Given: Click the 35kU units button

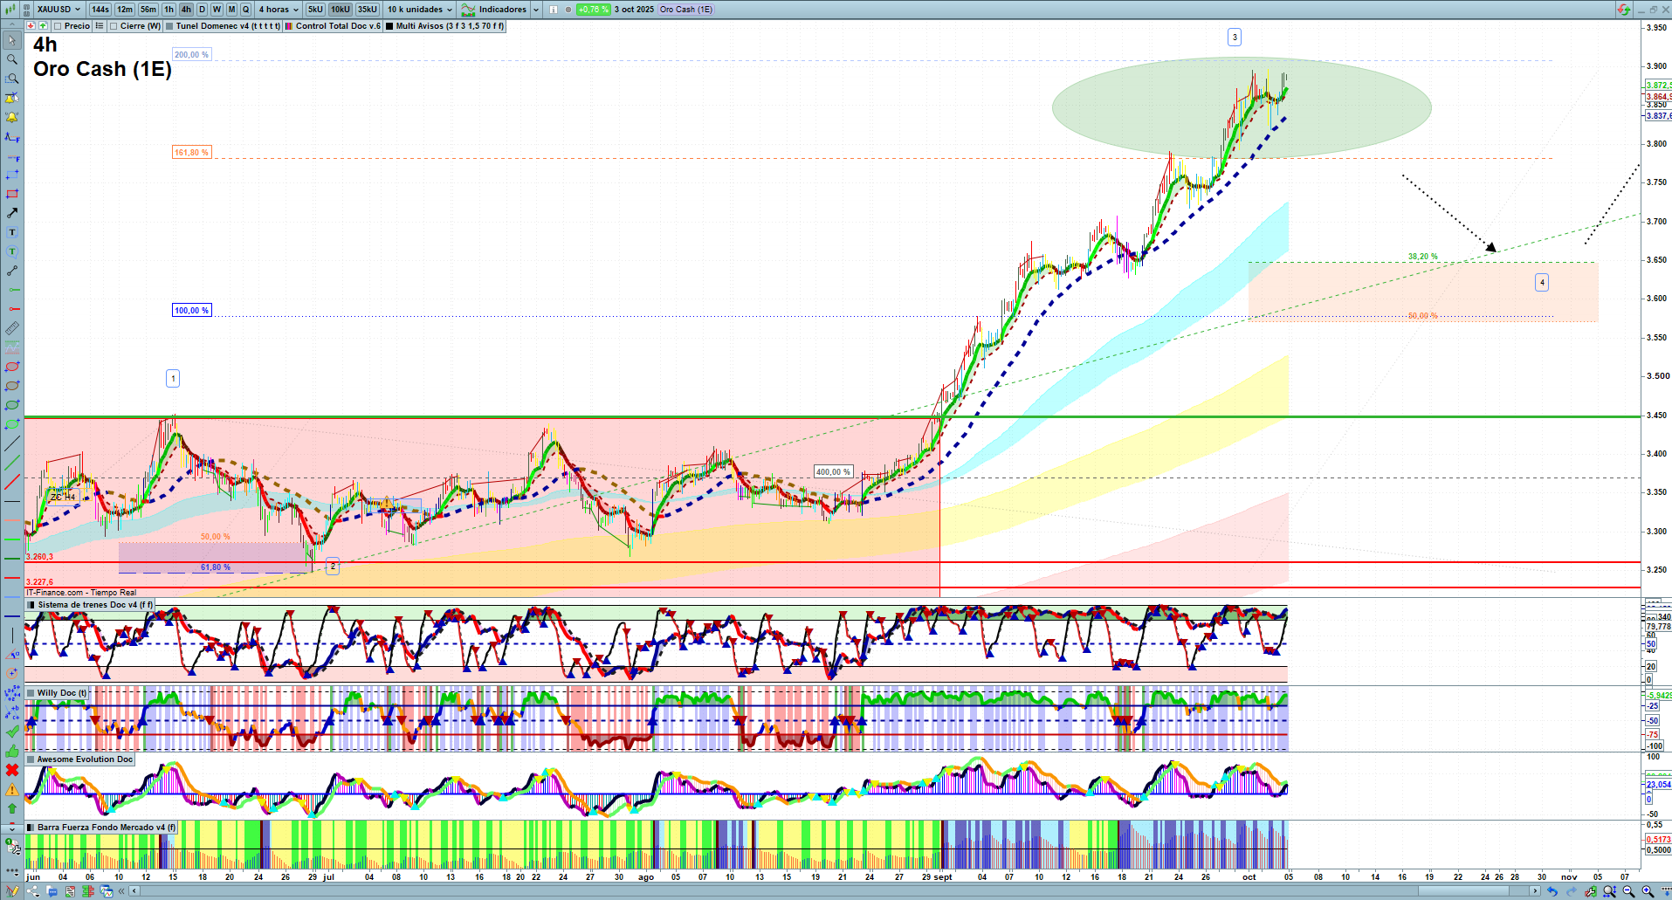Looking at the screenshot, I should tap(367, 10).
